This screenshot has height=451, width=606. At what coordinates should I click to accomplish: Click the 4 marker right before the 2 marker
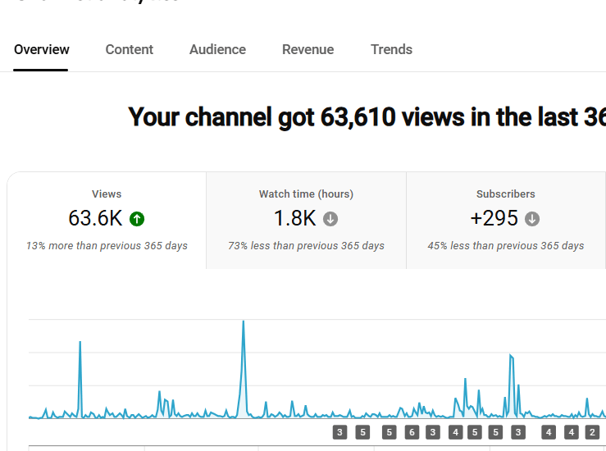[572, 432]
